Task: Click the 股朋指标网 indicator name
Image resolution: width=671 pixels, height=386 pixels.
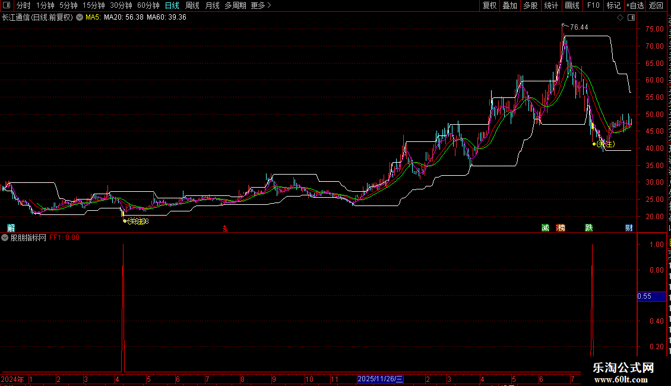Action: tap(29, 238)
